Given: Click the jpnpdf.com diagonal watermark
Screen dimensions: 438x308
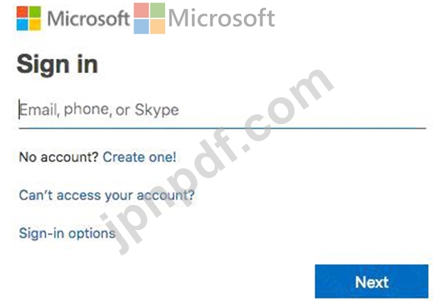Looking at the screenshot, I should [x=218, y=162].
